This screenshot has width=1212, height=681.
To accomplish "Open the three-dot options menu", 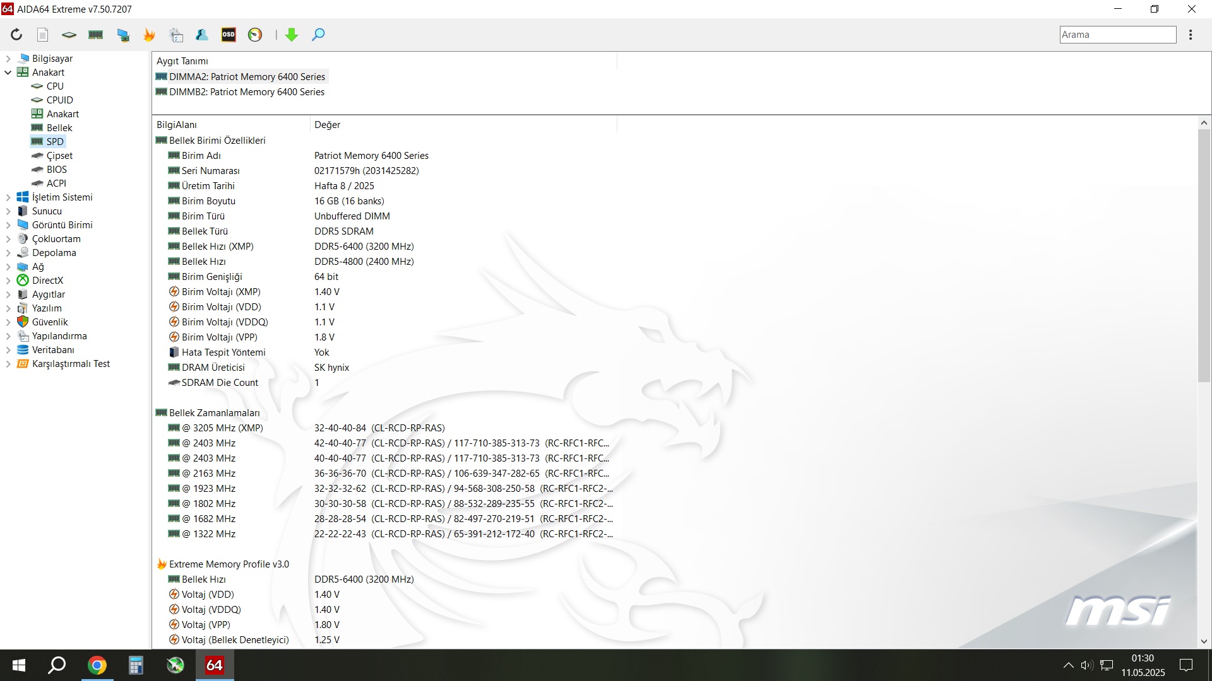I will point(1191,35).
